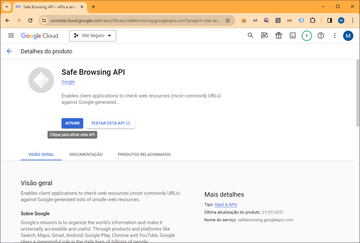The width and height of the screenshot is (360, 243).
Task: Toggle the Chrome side panel
Action: [x=330, y=20]
